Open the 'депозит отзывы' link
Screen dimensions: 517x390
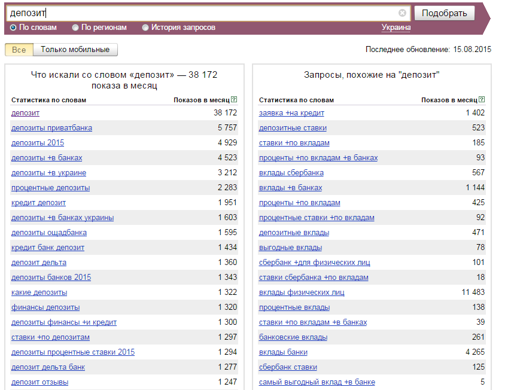click(40, 382)
